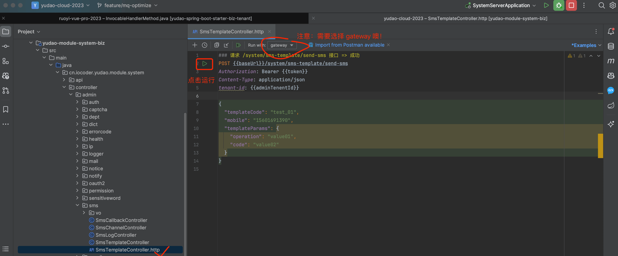The width and height of the screenshot is (618, 256).
Task: Click the gutter run request icon
Action: [205, 64]
